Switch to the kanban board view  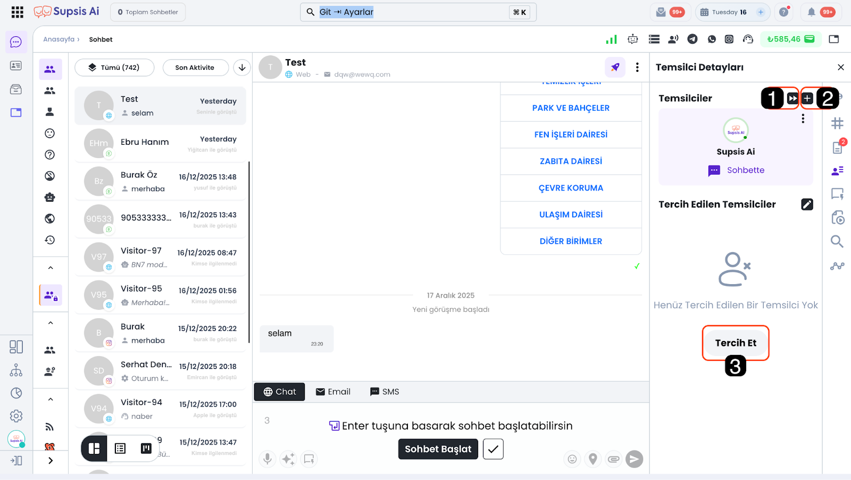coord(146,449)
